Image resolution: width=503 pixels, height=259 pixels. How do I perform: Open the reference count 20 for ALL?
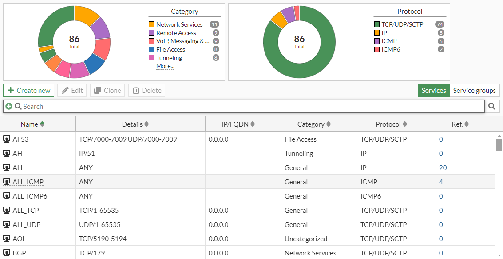443,168
